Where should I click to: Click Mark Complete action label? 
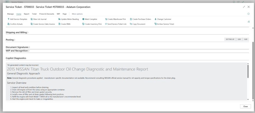pos(91,19)
